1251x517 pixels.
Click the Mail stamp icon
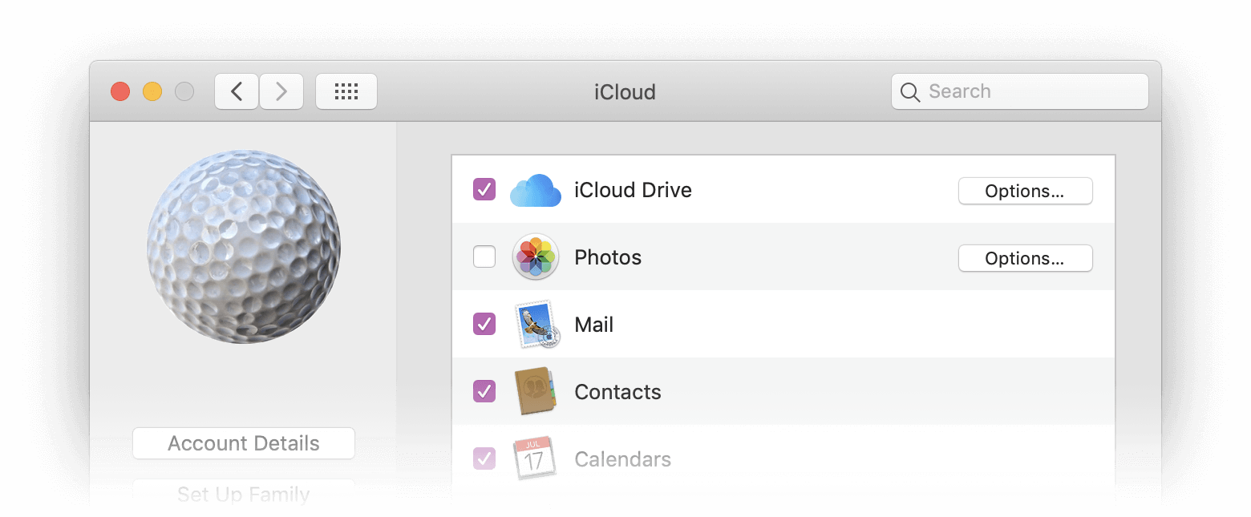[536, 325]
